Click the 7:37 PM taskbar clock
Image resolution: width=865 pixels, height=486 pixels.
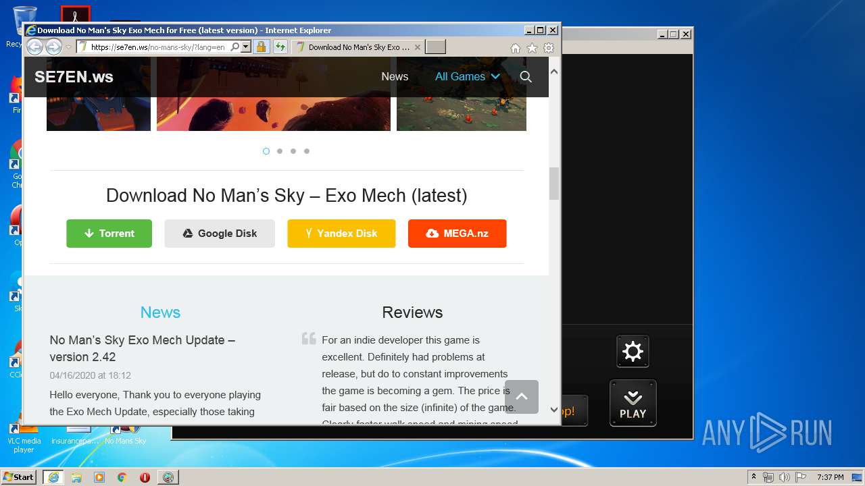point(831,477)
